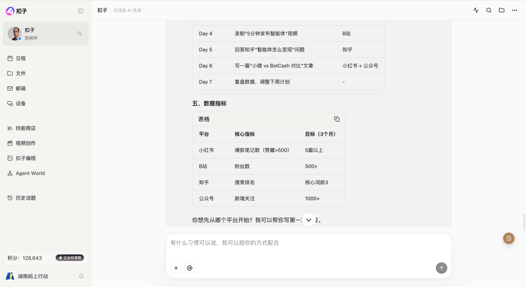Viewport: 526px width, 287px height.
Task: Open 历史话题 in sidebar
Action: [x=46, y=198]
